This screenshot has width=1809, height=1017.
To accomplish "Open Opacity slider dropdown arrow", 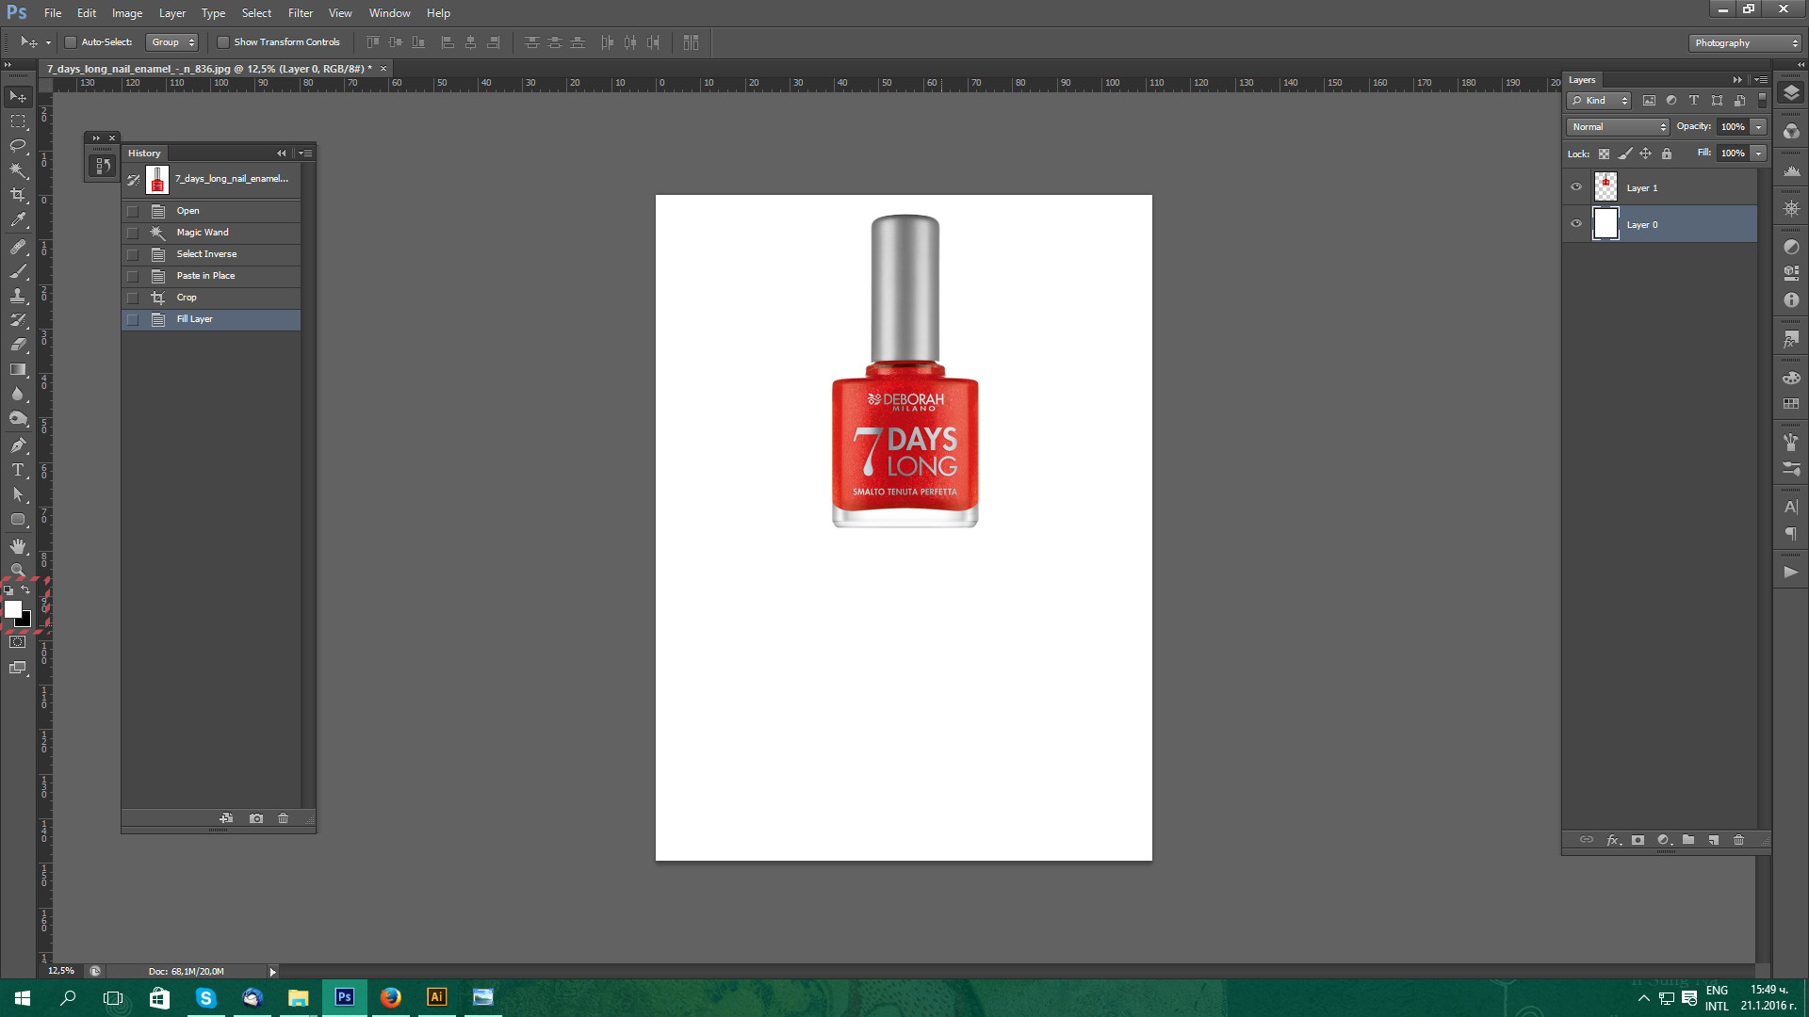I will (1758, 127).
